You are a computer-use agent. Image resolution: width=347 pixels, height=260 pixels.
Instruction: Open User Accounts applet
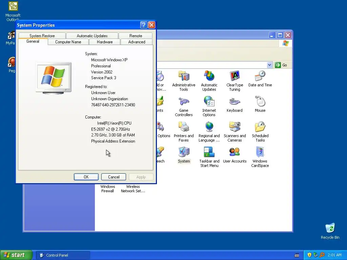coord(234,155)
